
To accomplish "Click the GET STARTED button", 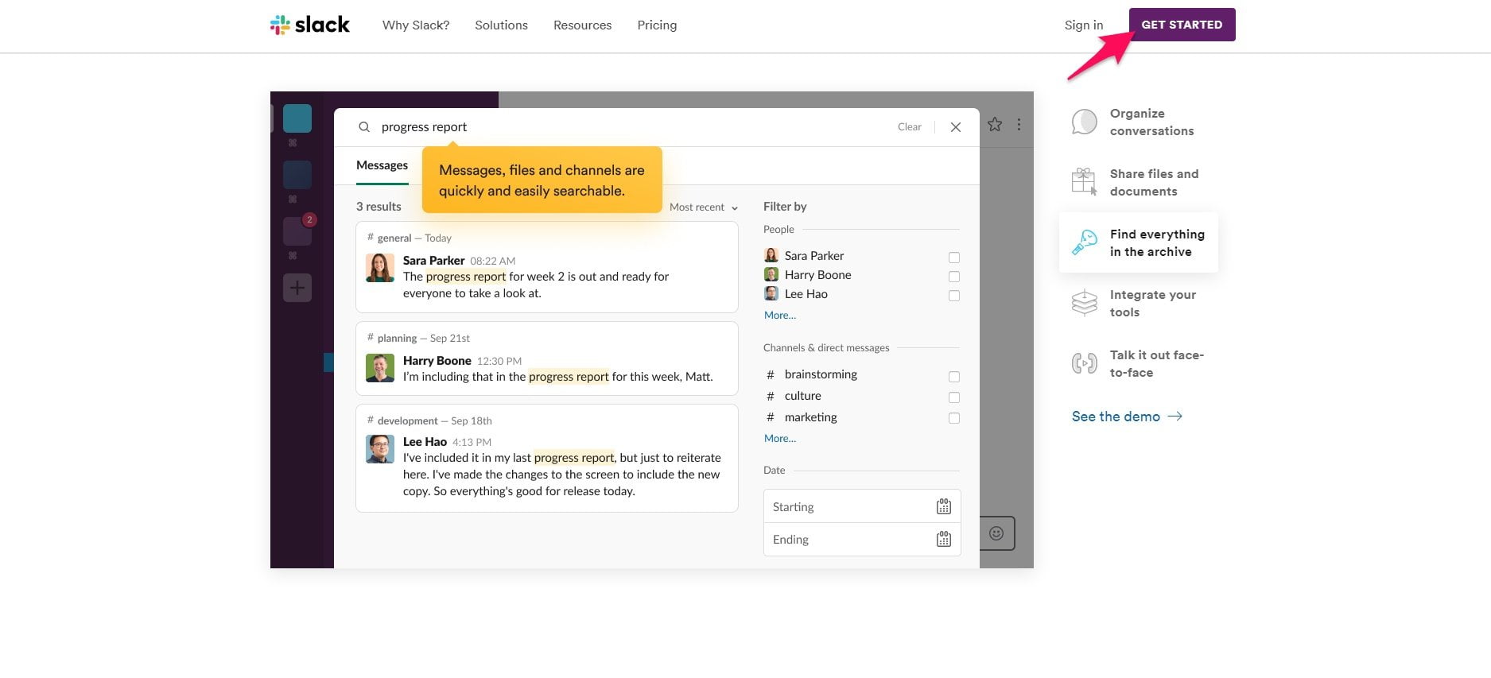I will [1182, 25].
